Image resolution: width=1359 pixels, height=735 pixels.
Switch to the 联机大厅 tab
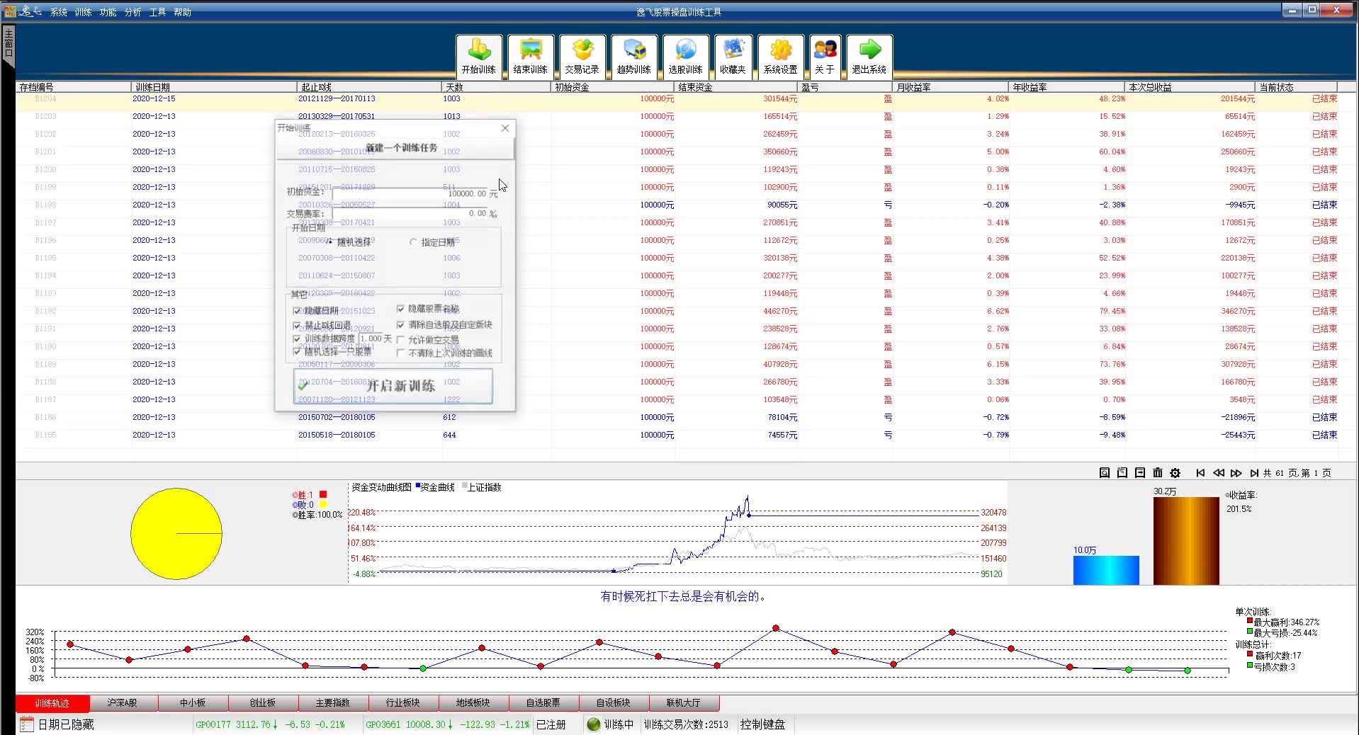[x=684, y=703]
